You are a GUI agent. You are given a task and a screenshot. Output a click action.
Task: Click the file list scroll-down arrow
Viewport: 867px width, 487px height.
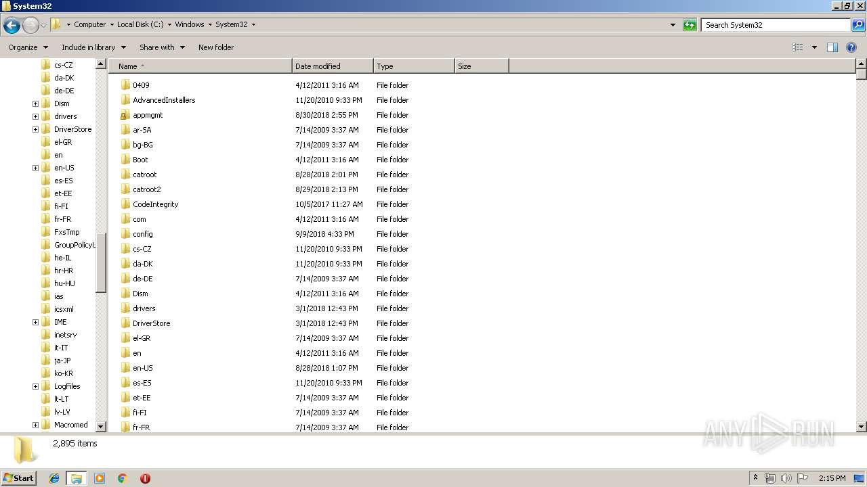coord(862,427)
